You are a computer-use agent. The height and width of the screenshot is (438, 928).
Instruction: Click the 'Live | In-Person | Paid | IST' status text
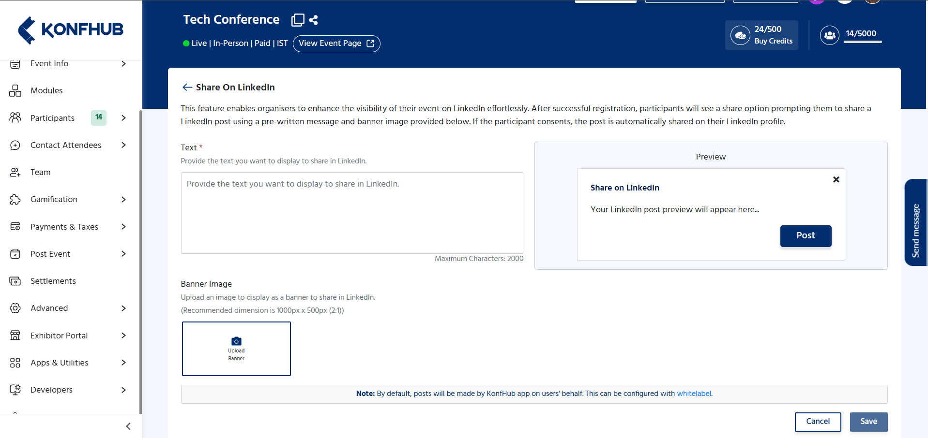coord(240,43)
